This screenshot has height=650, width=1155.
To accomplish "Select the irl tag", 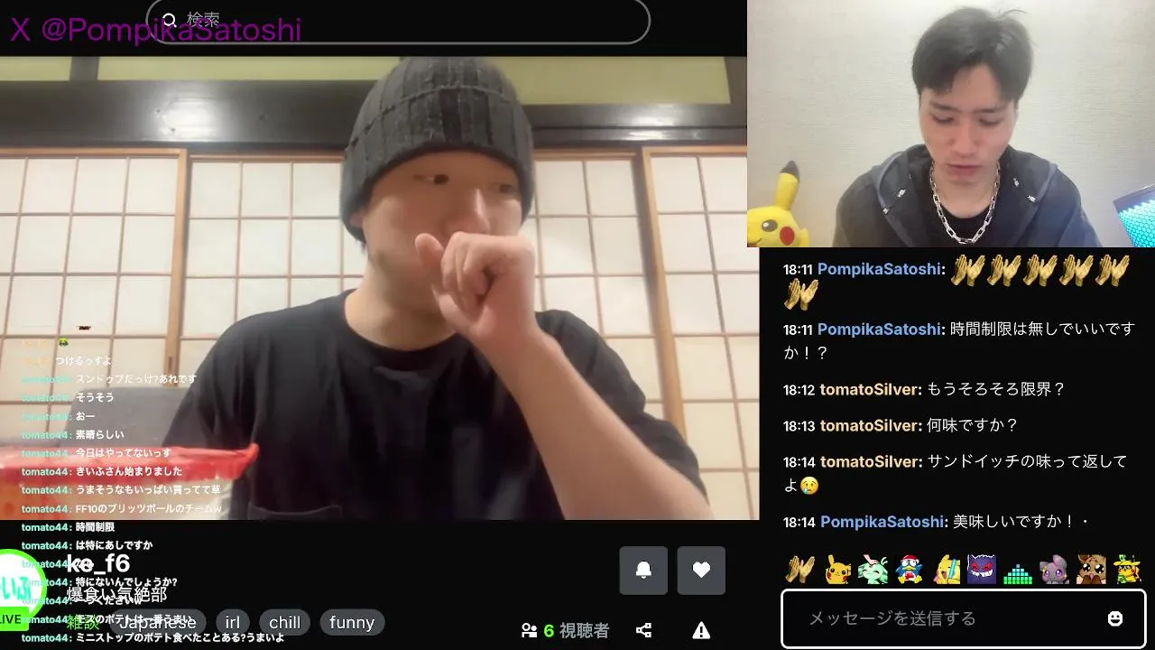I will point(233,622).
